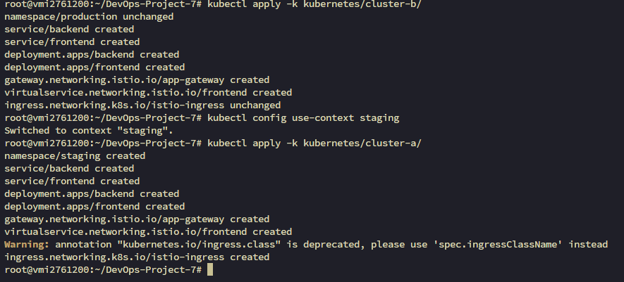
Task: Select the "istio-ingress created" output line
Action: tap(137, 257)
